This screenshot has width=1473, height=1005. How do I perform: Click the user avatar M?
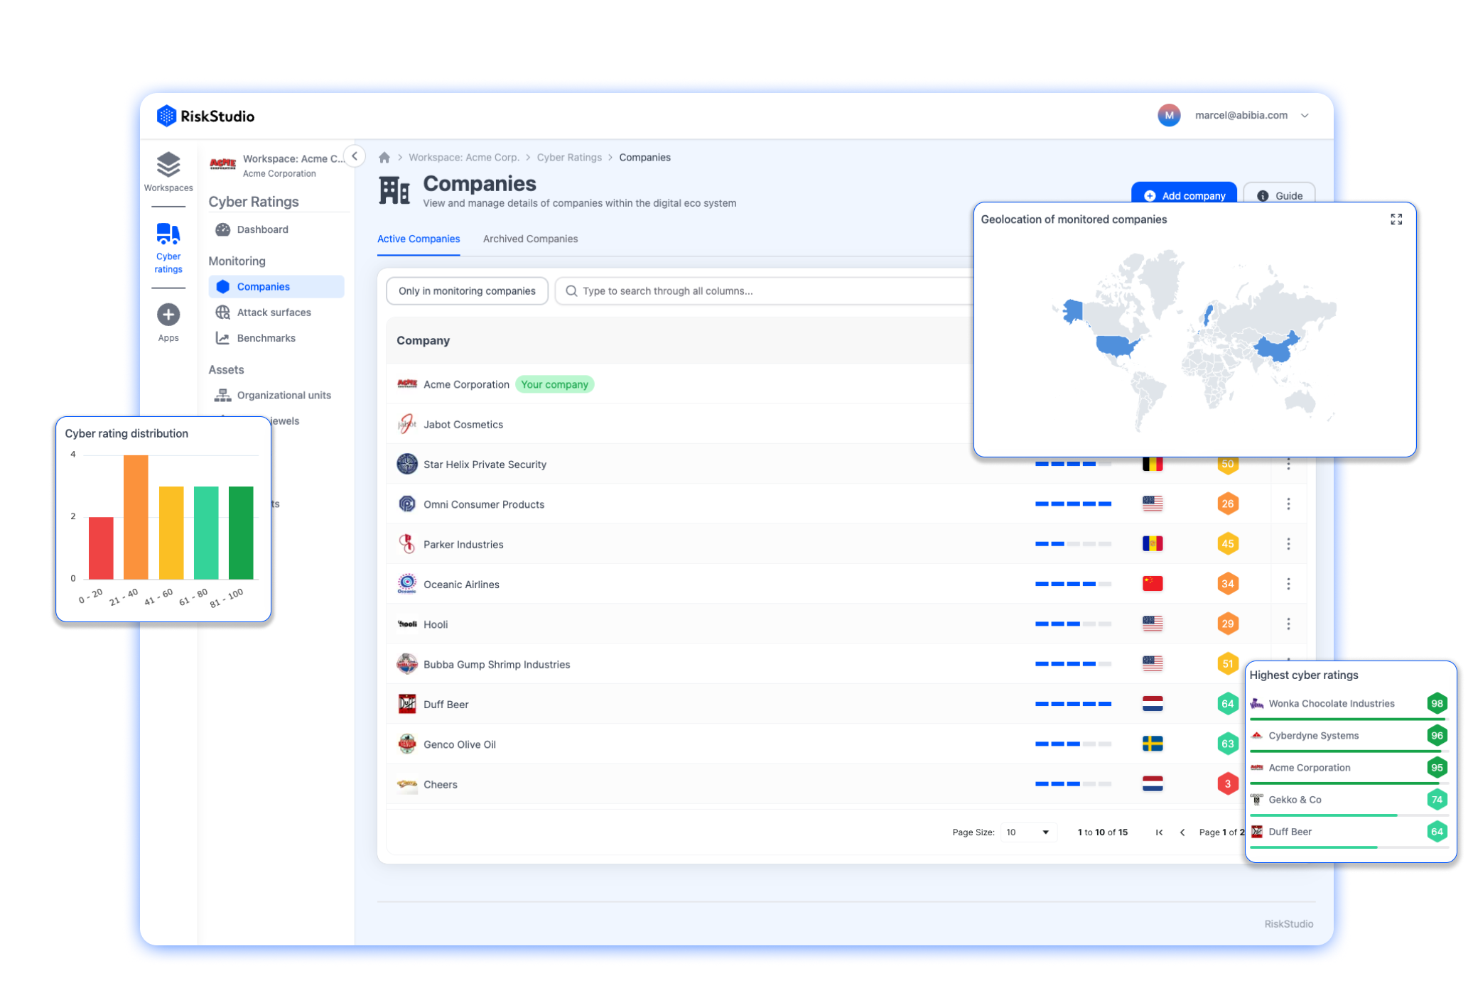[x=1169, y=115]
